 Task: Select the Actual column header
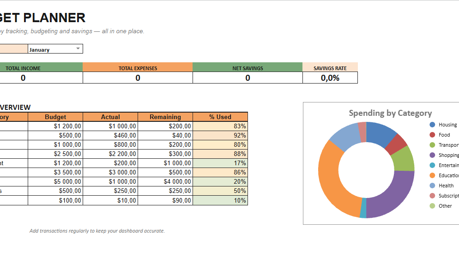point(110,117)
